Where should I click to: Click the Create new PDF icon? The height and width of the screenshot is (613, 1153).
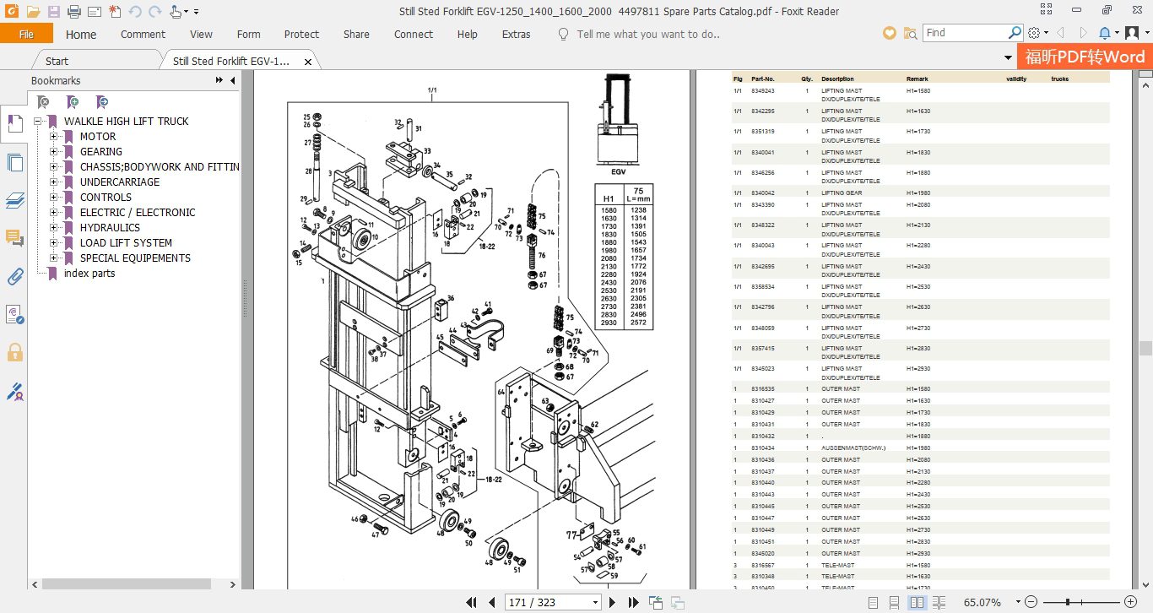(x=115, y=12)
